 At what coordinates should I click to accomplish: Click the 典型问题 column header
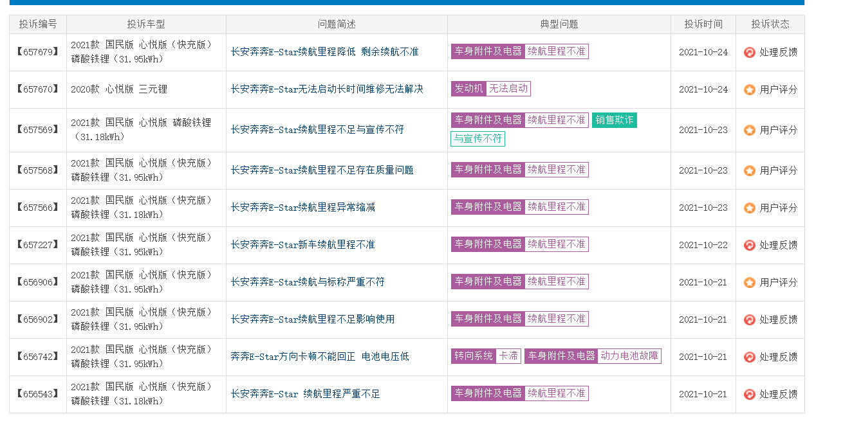559,24
